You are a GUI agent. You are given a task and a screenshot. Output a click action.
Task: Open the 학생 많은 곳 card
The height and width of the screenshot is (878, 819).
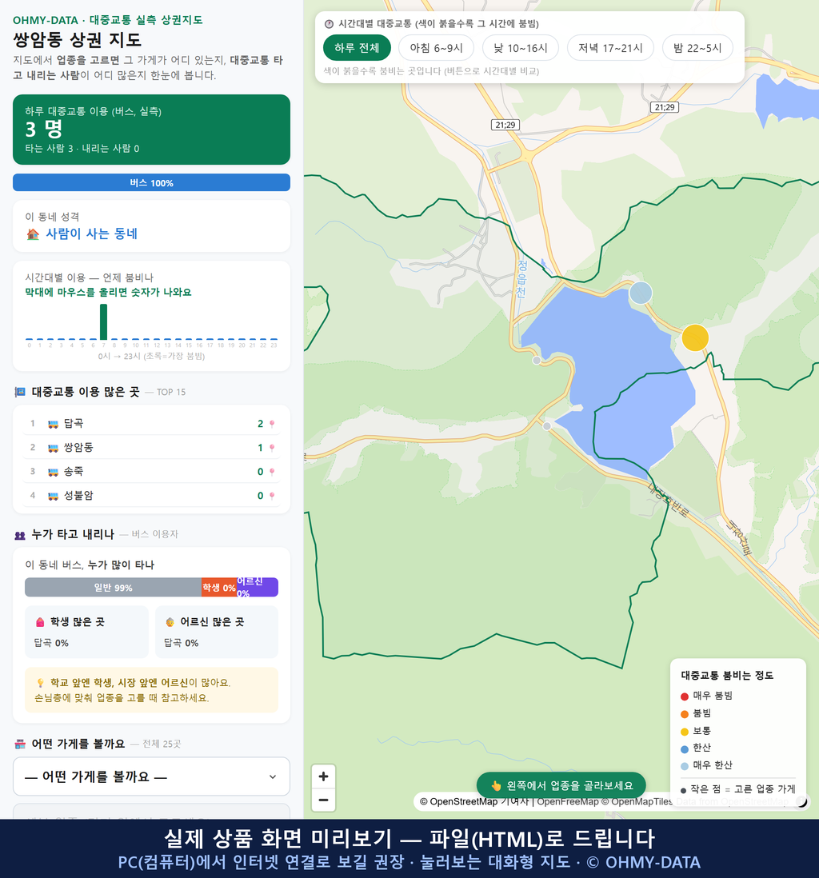(86, 632)
